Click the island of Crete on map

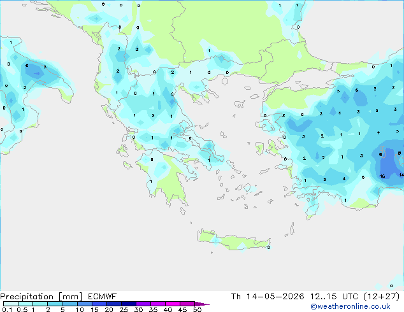pyautogui.click(x=233, y=240)
